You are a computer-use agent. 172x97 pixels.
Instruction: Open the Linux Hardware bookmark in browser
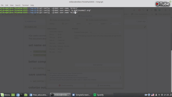point(140,14)
